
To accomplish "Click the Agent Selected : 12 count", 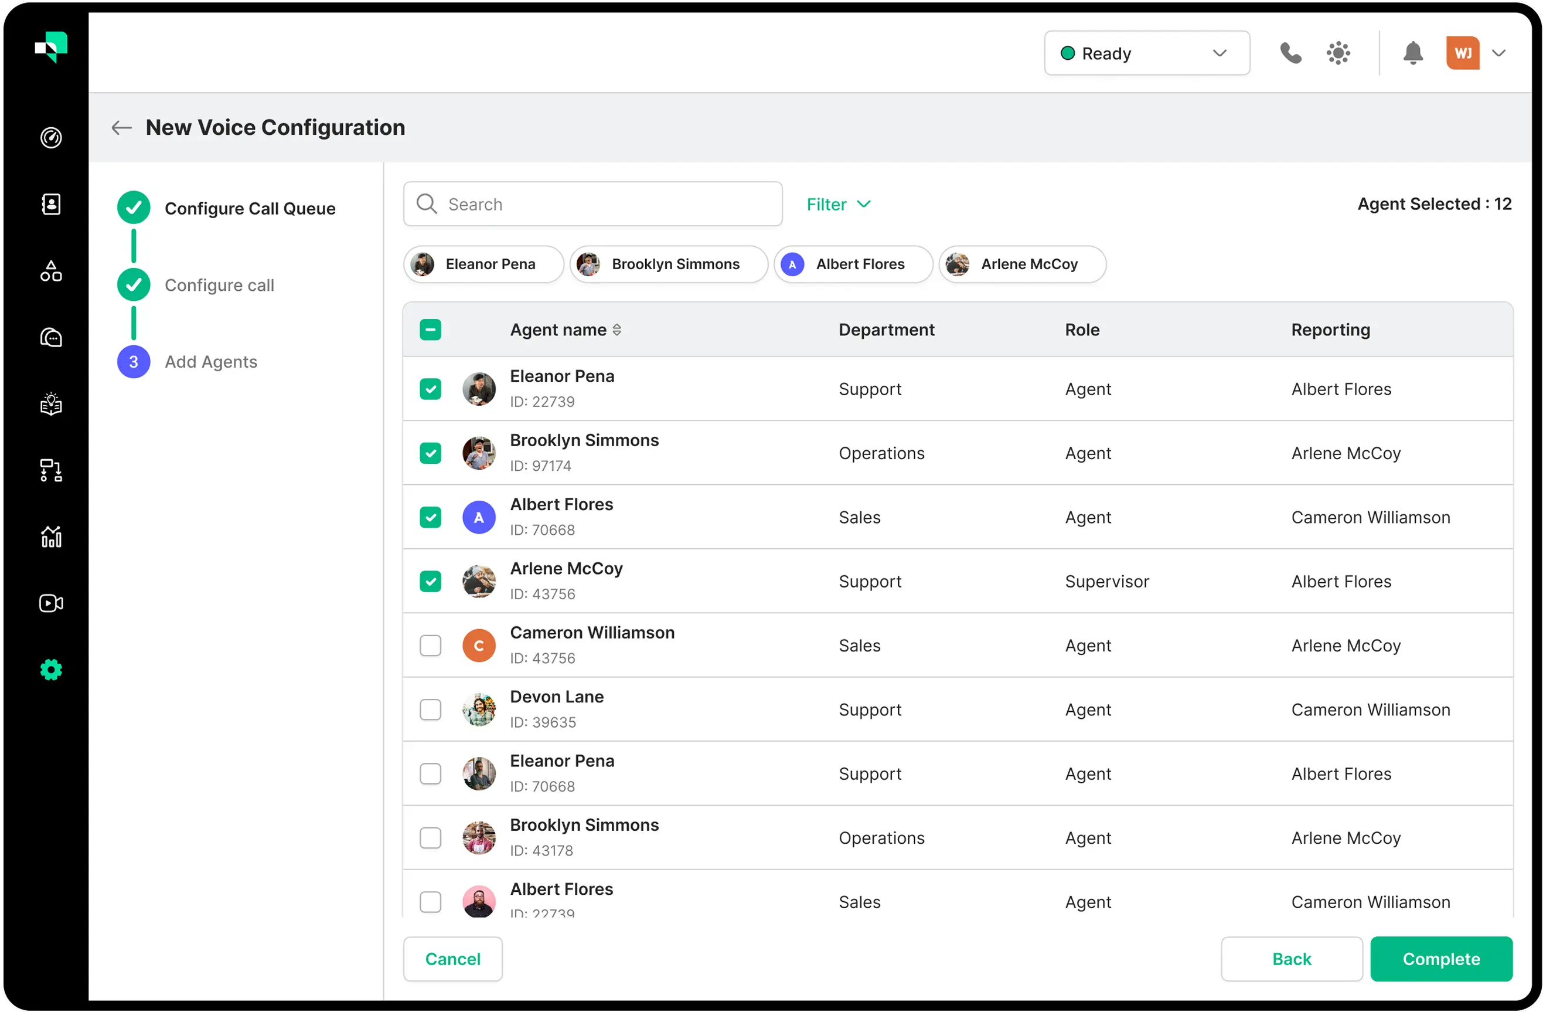I will (x=1434, y=203).
